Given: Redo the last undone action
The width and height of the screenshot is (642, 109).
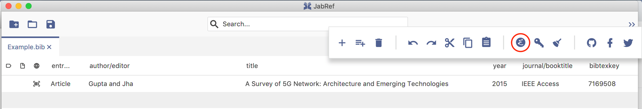Looking at the screenshot, I should click(x=431, y=43).
